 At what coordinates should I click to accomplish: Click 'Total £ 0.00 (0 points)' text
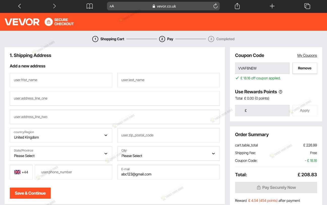tap(252, 98)
